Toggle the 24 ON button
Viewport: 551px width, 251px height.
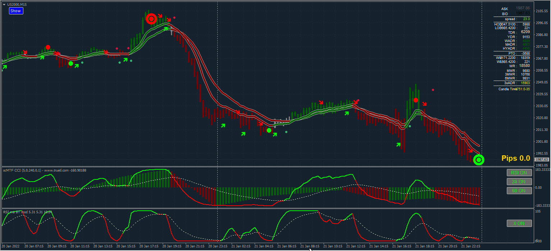(519, 182)
